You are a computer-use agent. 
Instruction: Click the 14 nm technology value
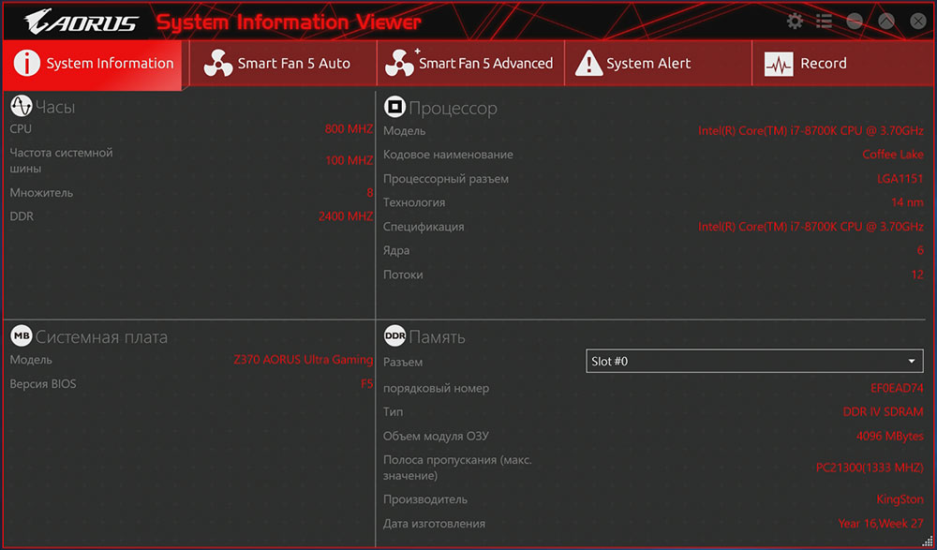(x=907, y=202)
